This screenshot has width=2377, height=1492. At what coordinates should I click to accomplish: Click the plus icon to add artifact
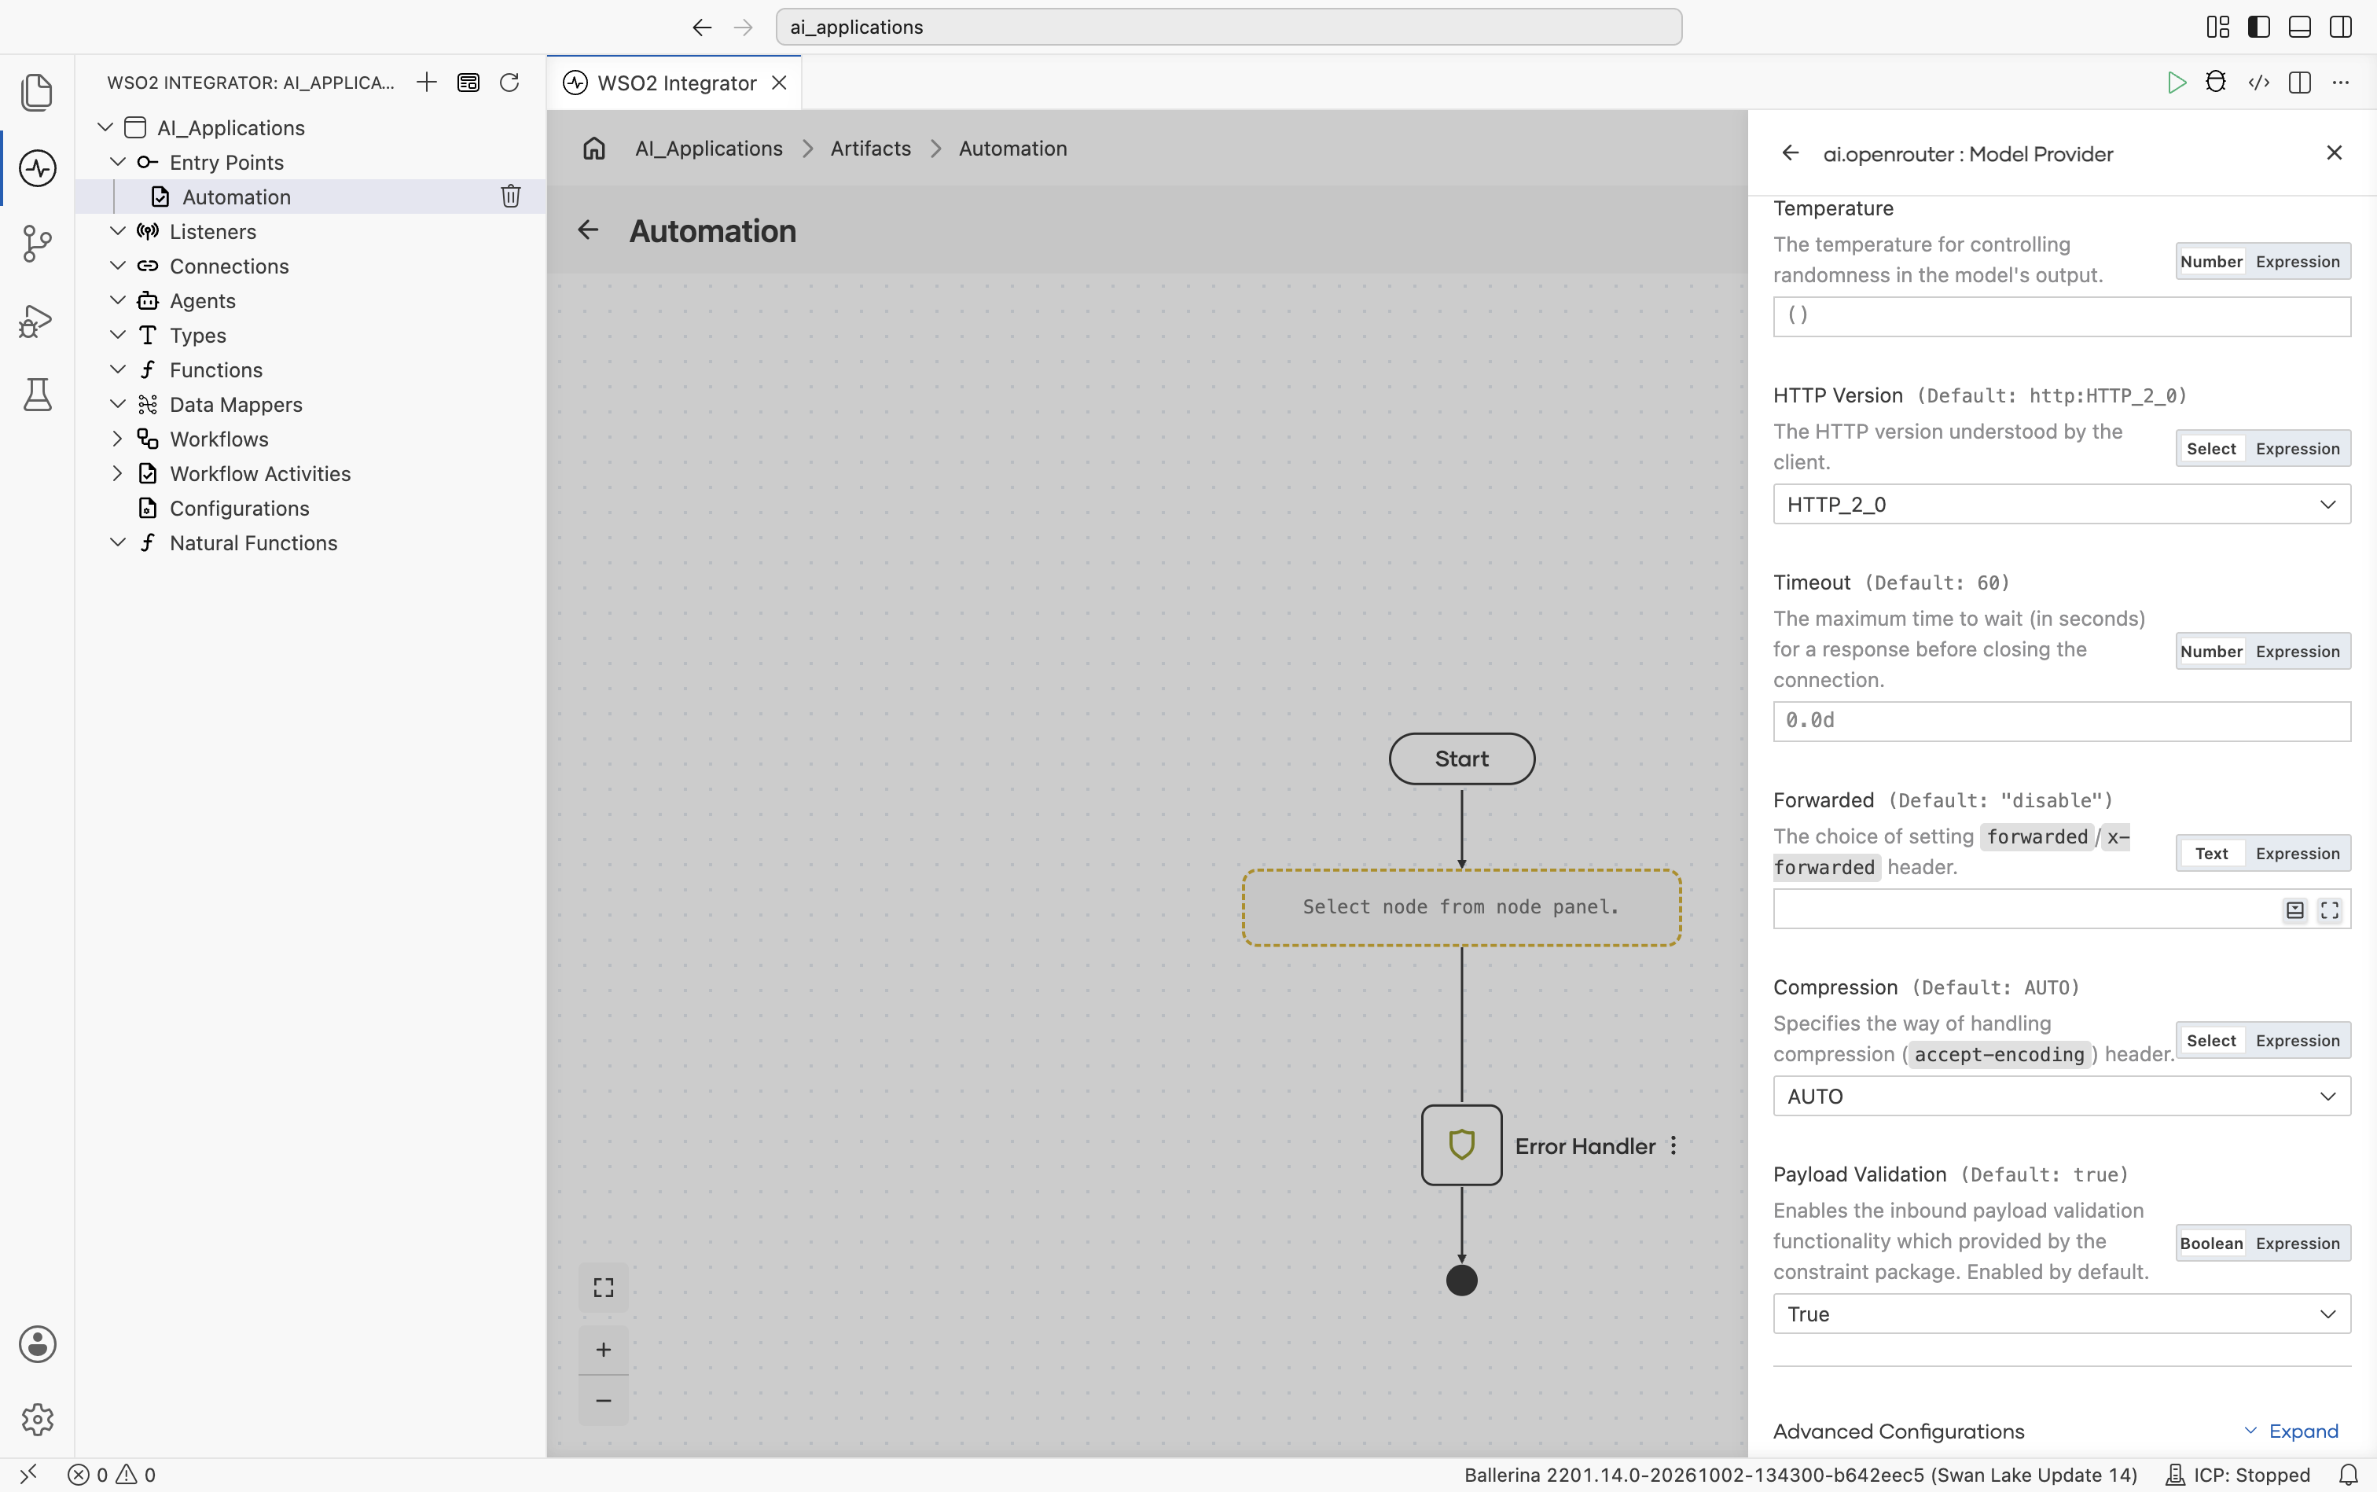[426, 82]
